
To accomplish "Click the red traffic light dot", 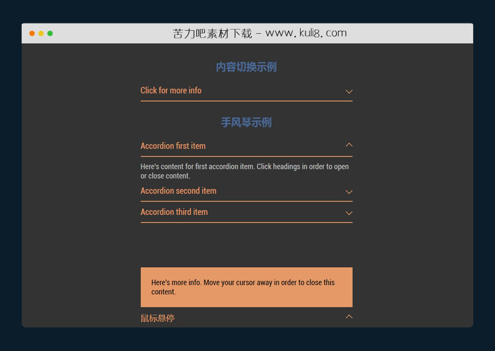I will click(x=31, y=33).
